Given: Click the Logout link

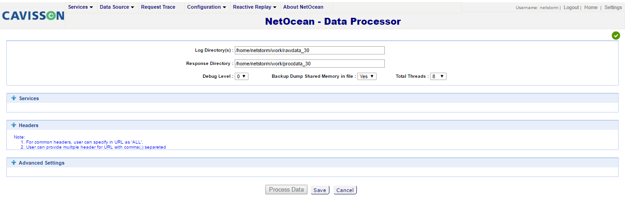Looking at the screenshot, I should [x=571, y=8].
